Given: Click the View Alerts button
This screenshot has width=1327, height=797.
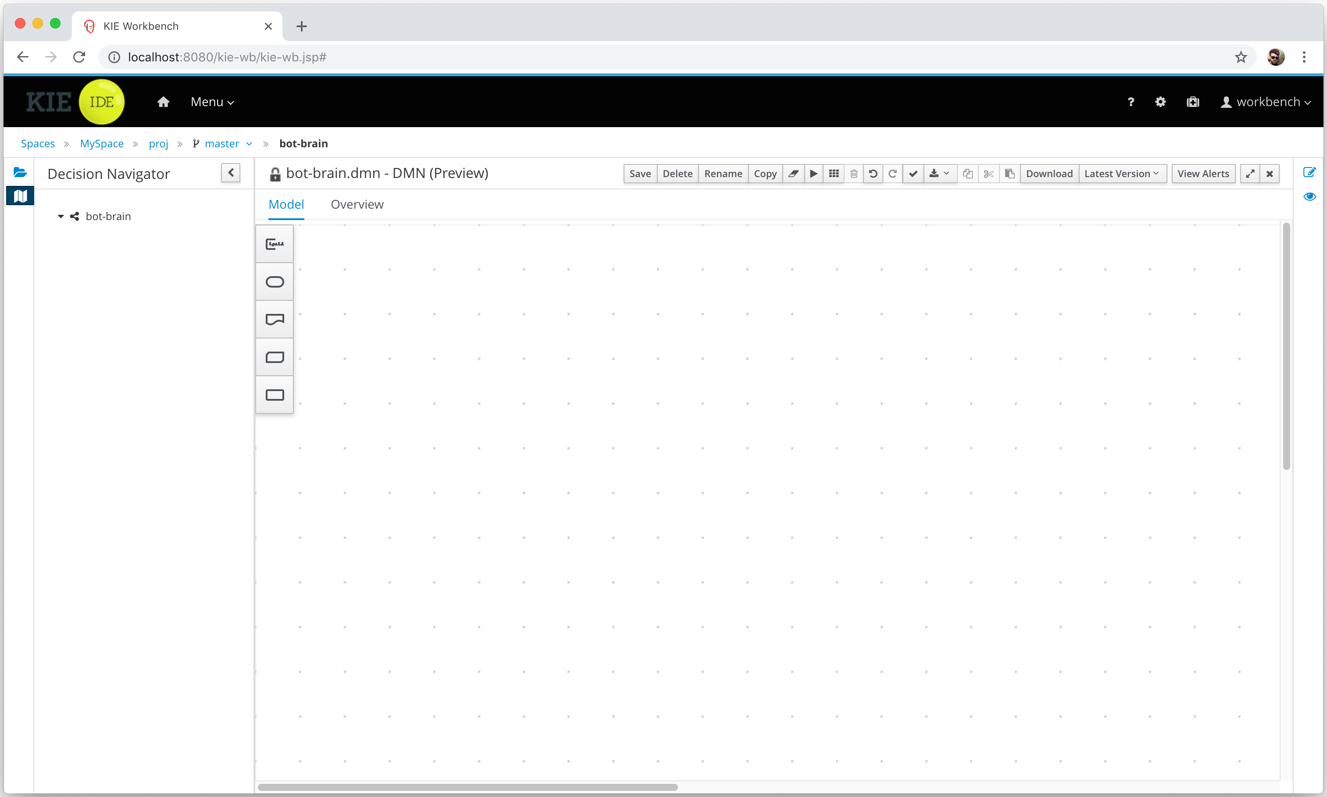Looking at the screenshot, I should 1203,174.
